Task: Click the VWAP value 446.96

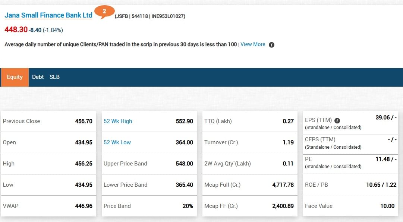Action: pos(84,206)
